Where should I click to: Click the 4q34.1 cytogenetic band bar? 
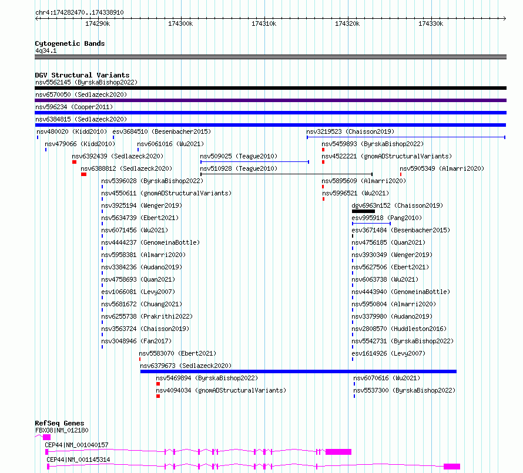270,57
